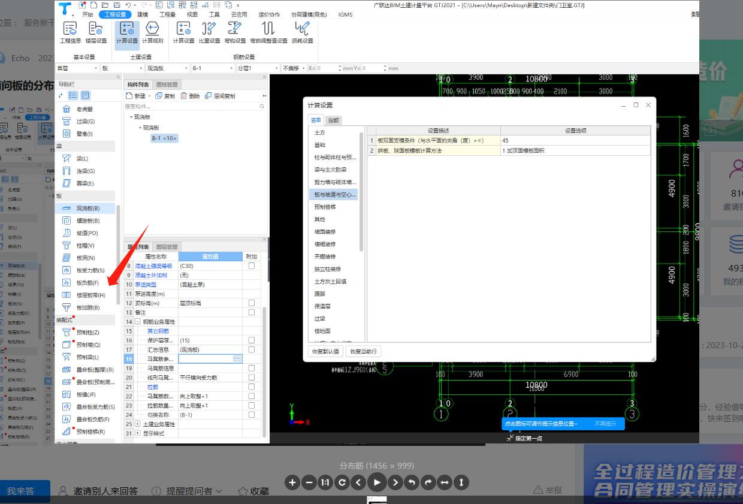Screen dimensions: 743x504
Task: Open 工程信息 in the ribbon
Action: [70, 33]
